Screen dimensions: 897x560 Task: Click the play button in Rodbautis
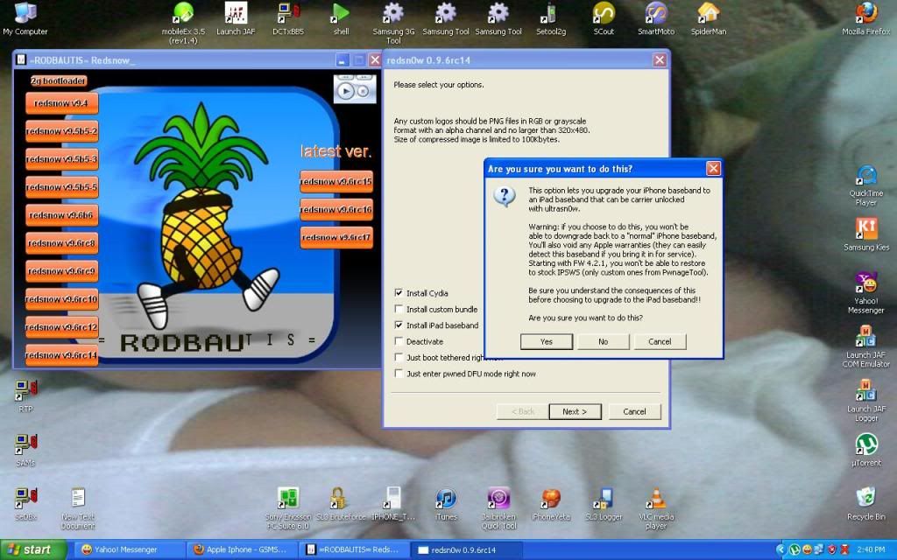[x=345, y=91]
